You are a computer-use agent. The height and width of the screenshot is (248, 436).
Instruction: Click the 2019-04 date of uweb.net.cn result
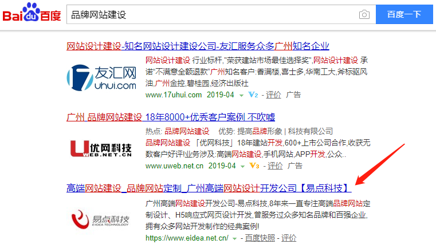click(222, 166)
